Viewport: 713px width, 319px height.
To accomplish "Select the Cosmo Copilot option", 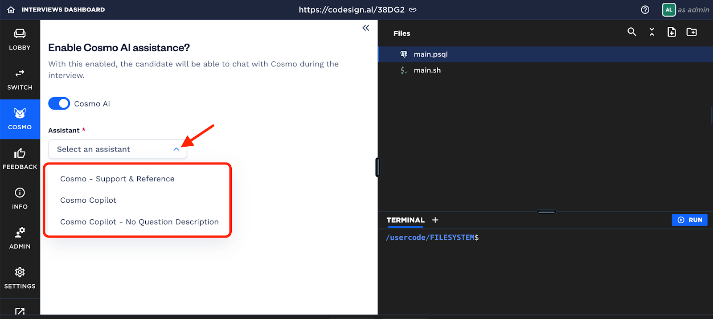I will (88, 200).
